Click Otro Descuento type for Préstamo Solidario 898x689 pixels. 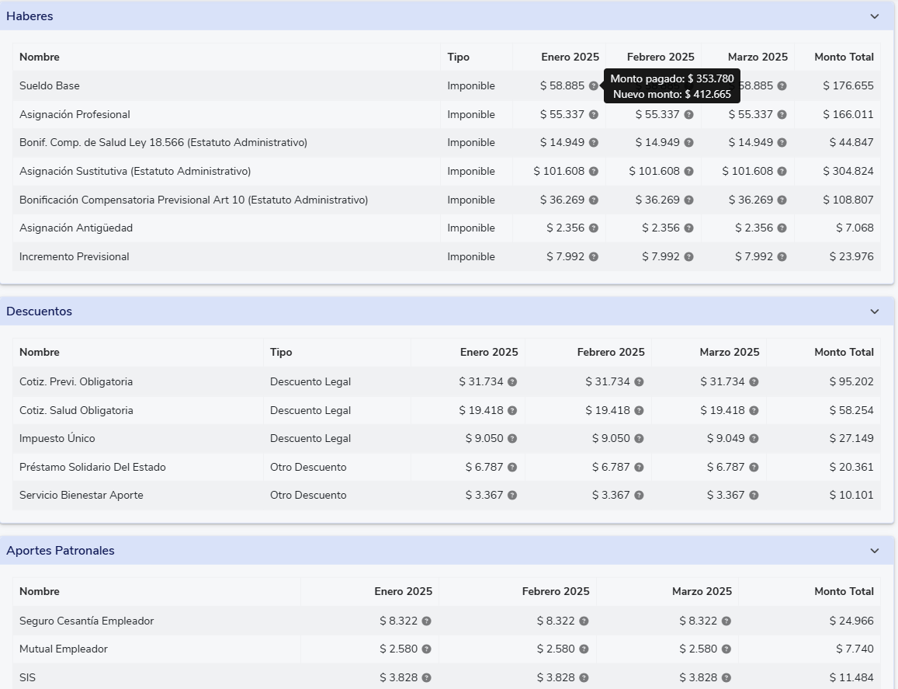coord(308,467)
